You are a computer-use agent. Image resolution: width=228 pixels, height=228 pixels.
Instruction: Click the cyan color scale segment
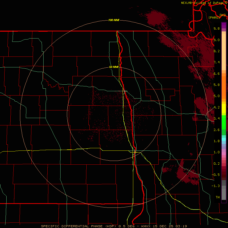click(224, 139)
